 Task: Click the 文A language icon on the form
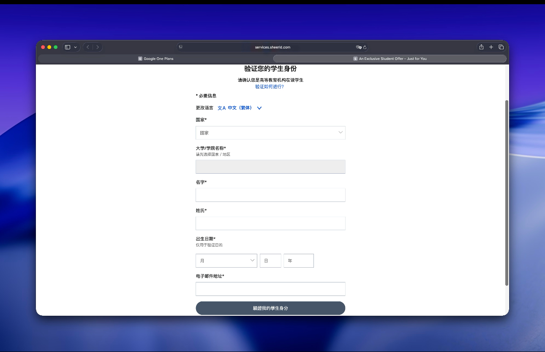coord(221,108)
